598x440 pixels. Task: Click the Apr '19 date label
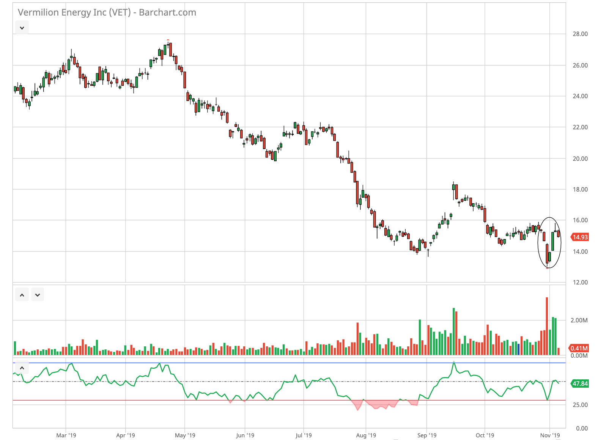click(x=126, y=435)
